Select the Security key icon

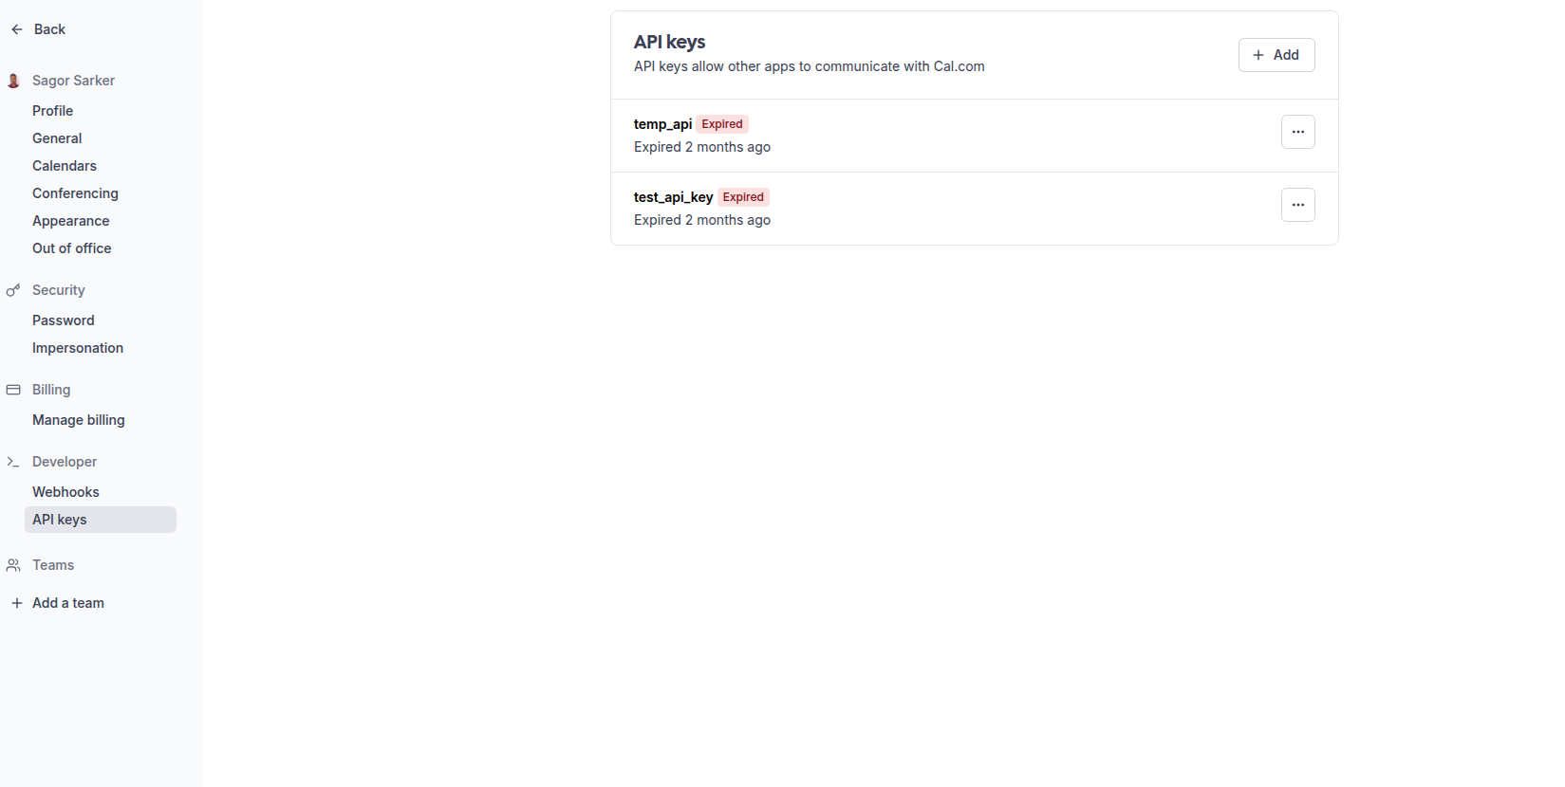[13, 290]
